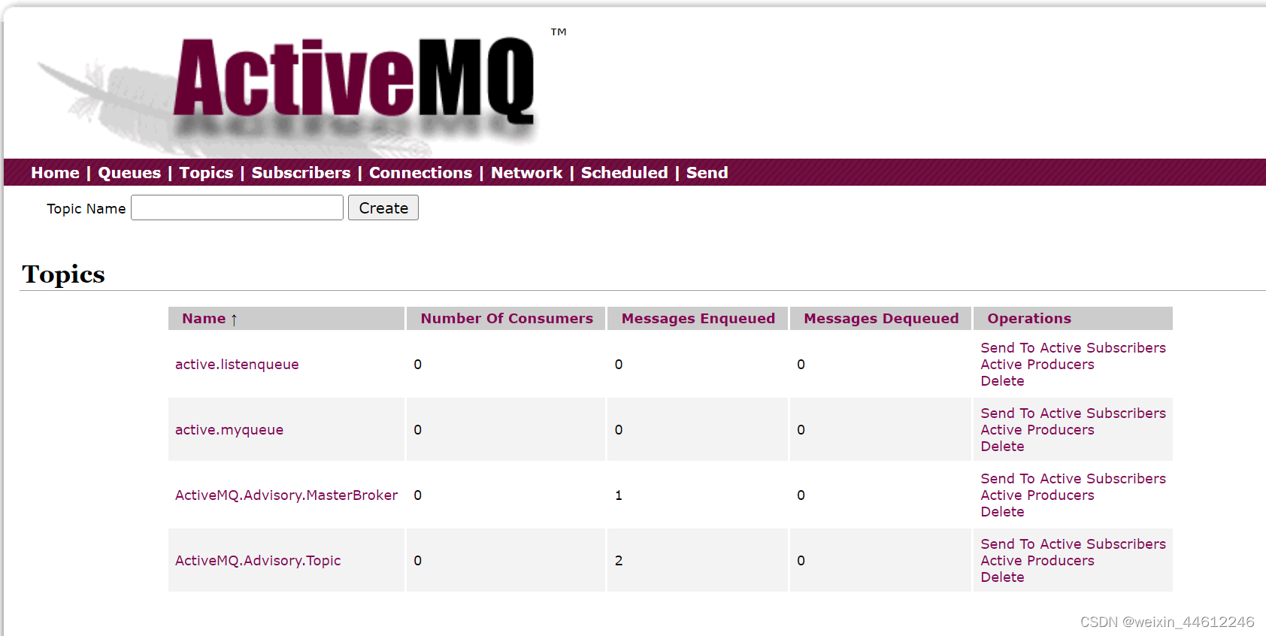Open the active.myqueue topic
The image size is (1266, 636).
point(229,430)
